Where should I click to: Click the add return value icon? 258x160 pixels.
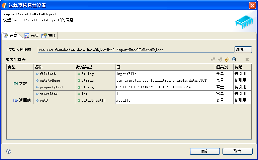click(220, 59)
